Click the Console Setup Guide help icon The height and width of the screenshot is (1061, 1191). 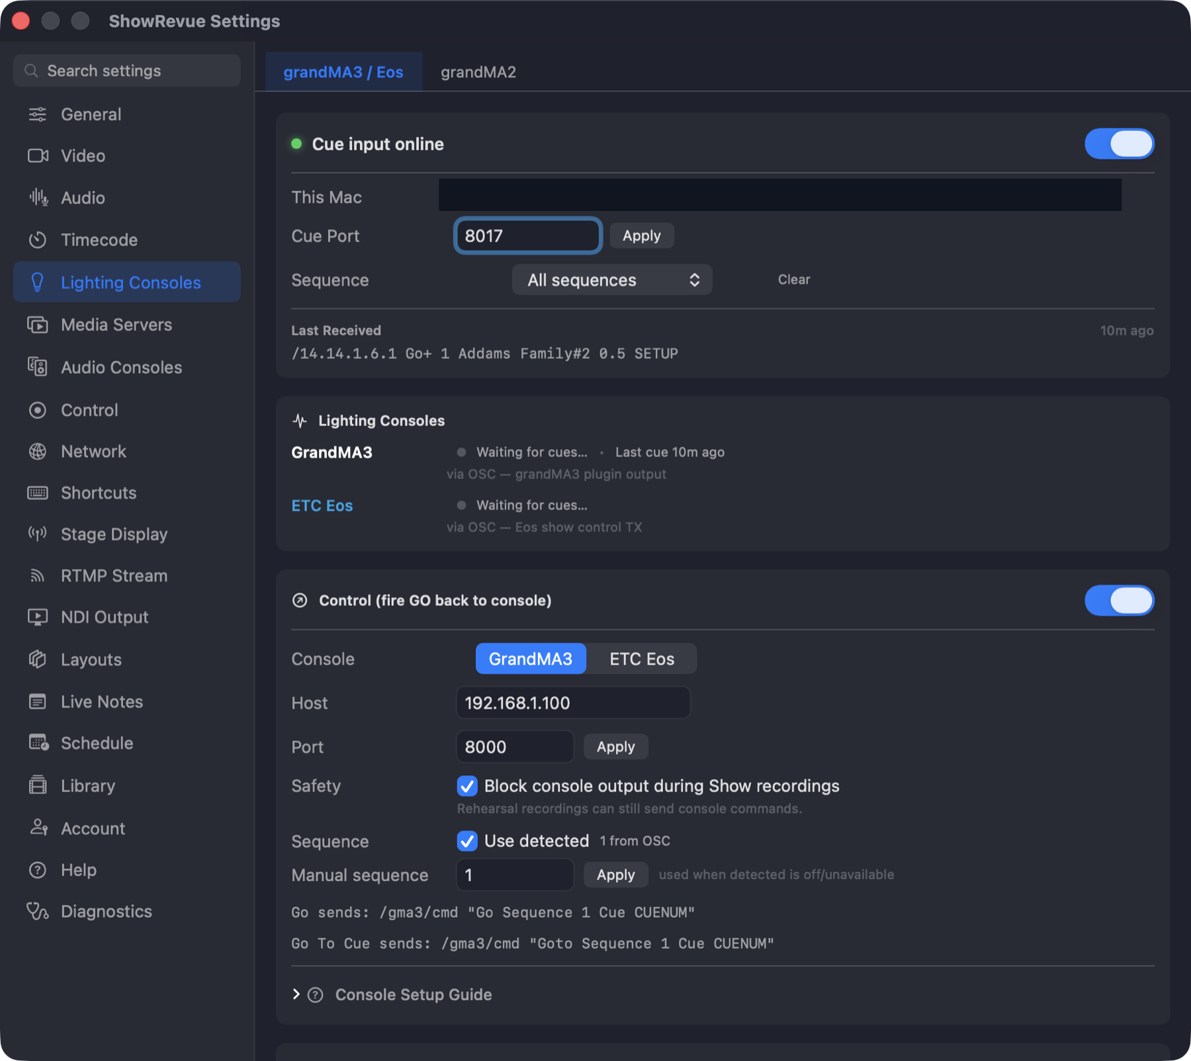point(316,995)
